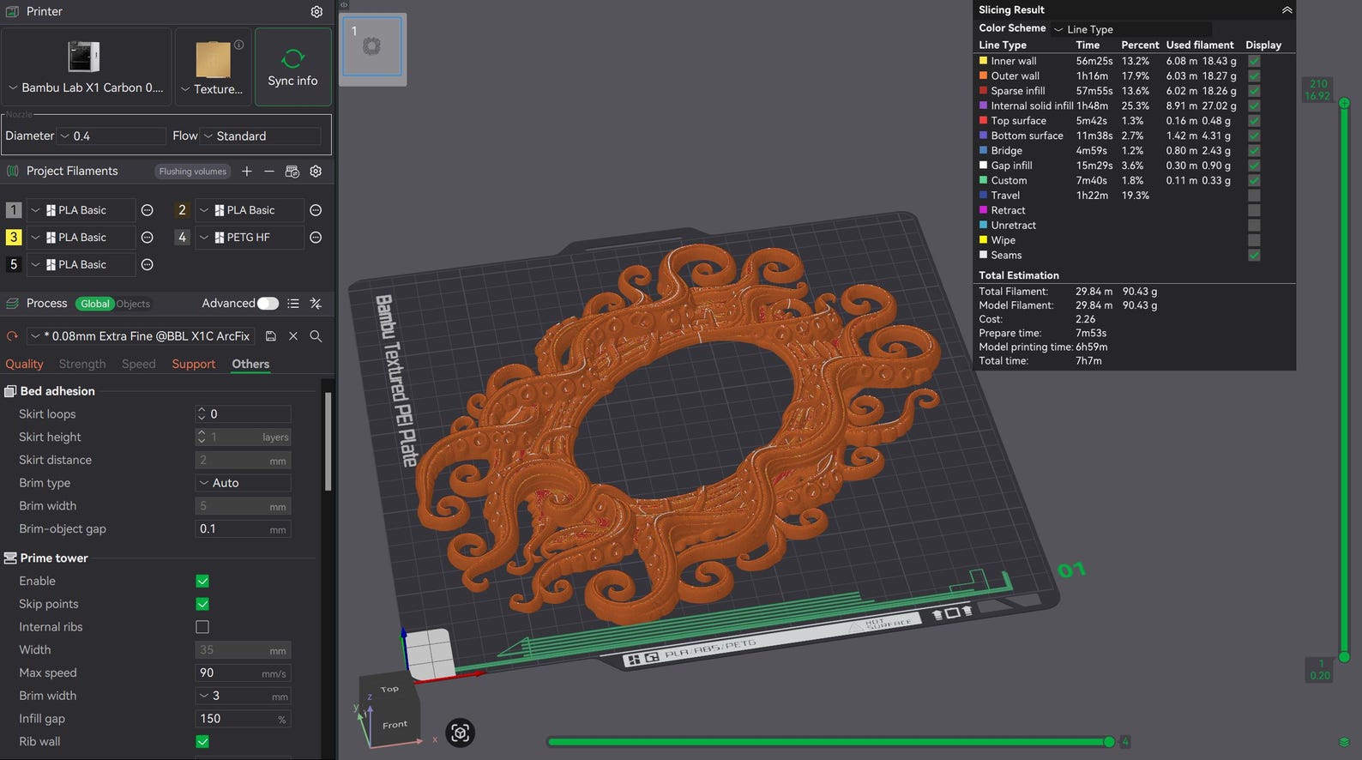Click the Skirt loops input field

(244, 414)
